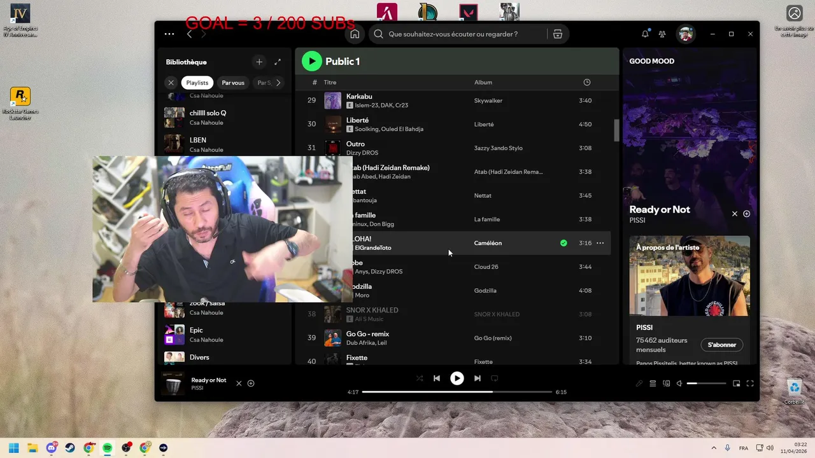Image resolution: width=815 pixels, height=458 pixels.
Task: Add Ready or Not to library in side panel
Action: (747, 214)
